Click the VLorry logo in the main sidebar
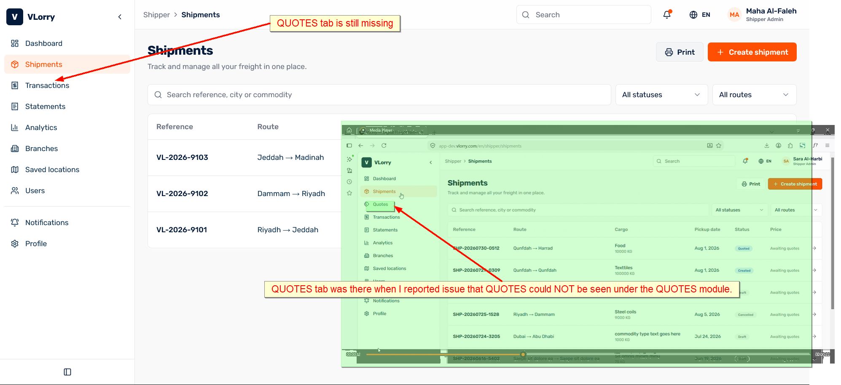 pos(15,17)
